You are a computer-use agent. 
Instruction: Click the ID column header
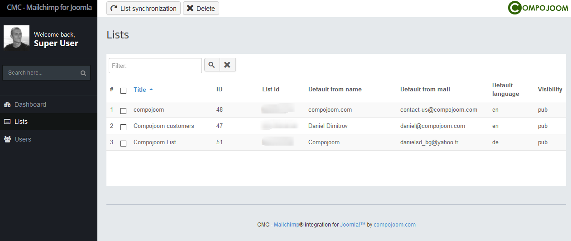click(220, 90)
